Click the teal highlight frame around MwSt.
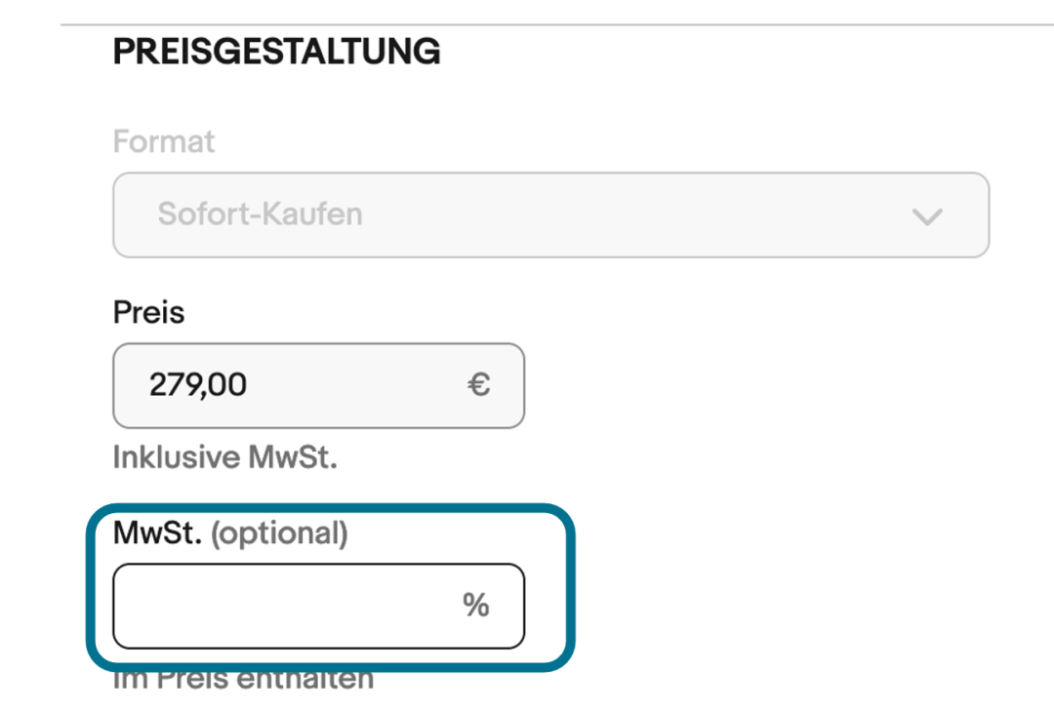This screenshot has height=711, width=1054. point(569,585)
